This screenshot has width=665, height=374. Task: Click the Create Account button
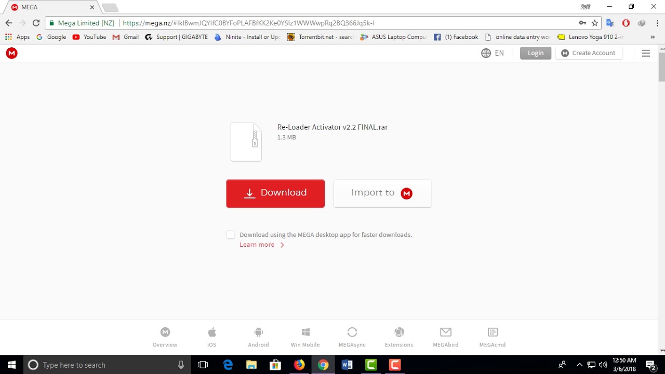(589, 53)
